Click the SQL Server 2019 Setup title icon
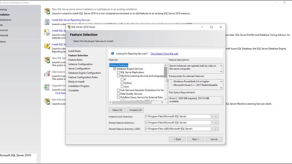Viewport: 292px width, 164px height. (x=69, y=27)
